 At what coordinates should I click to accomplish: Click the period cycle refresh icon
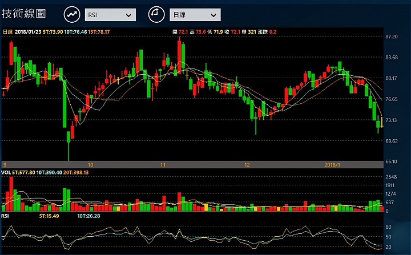(156, 14)
